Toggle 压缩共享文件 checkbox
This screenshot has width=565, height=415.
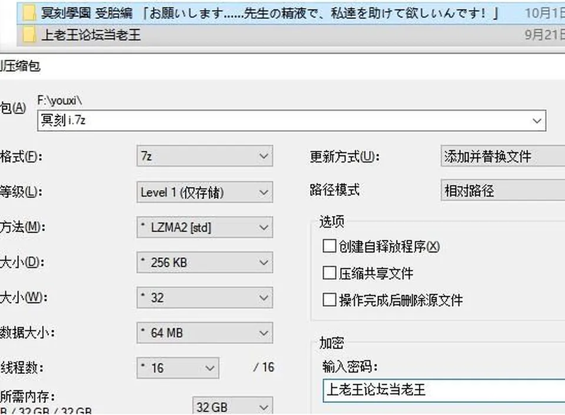[330, 273]
